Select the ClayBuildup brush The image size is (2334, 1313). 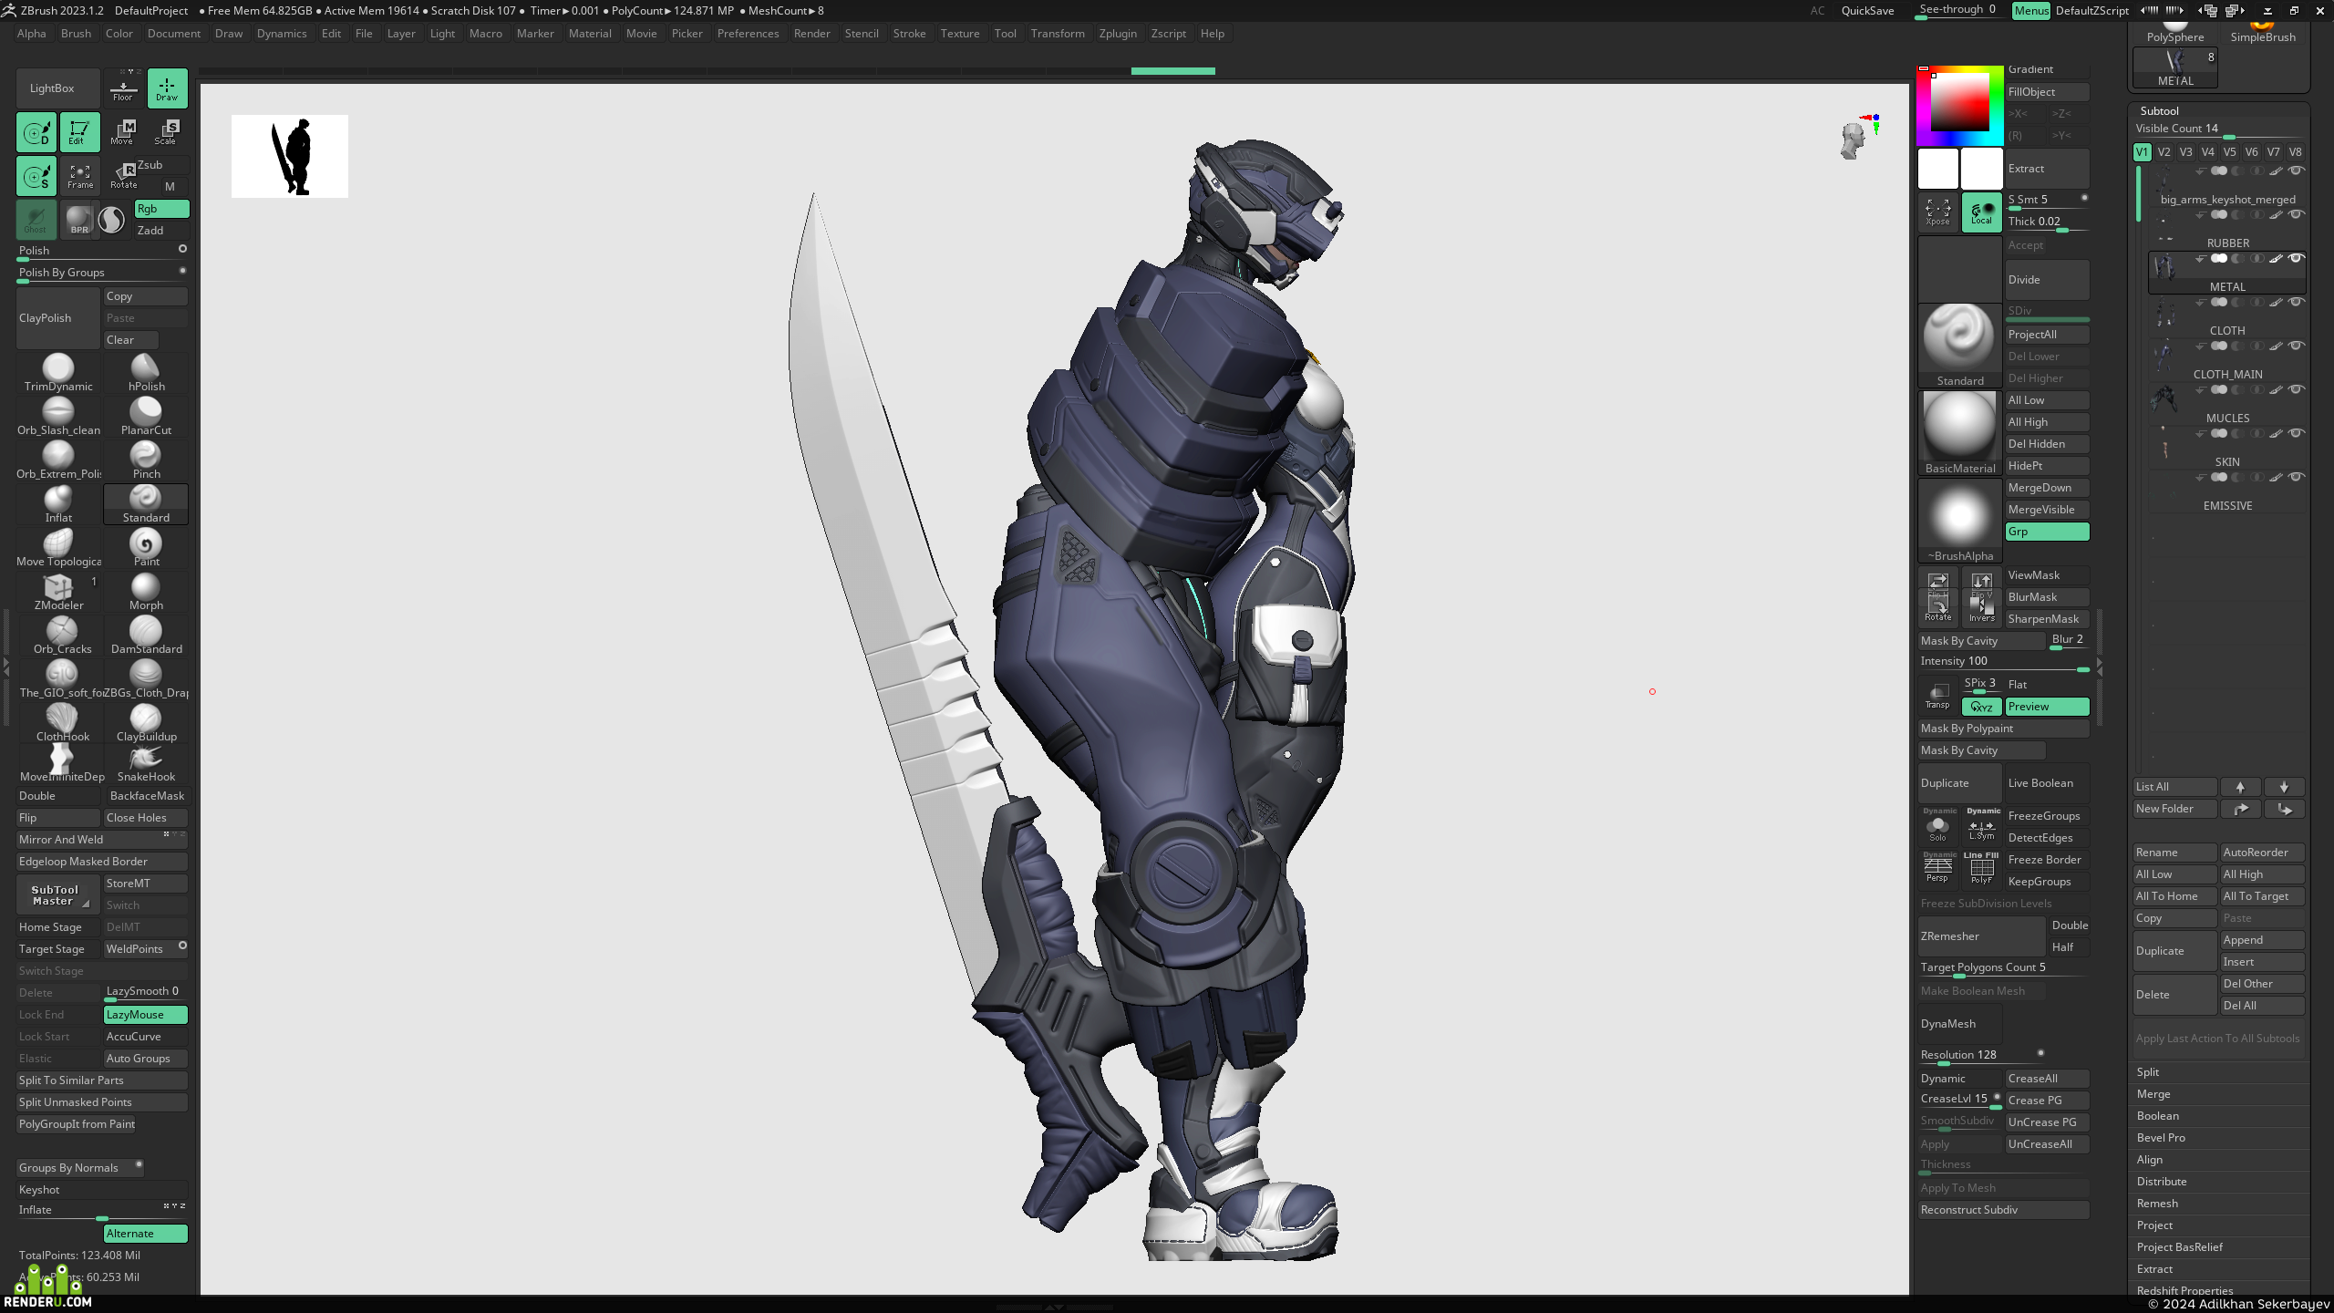point(146,722)
